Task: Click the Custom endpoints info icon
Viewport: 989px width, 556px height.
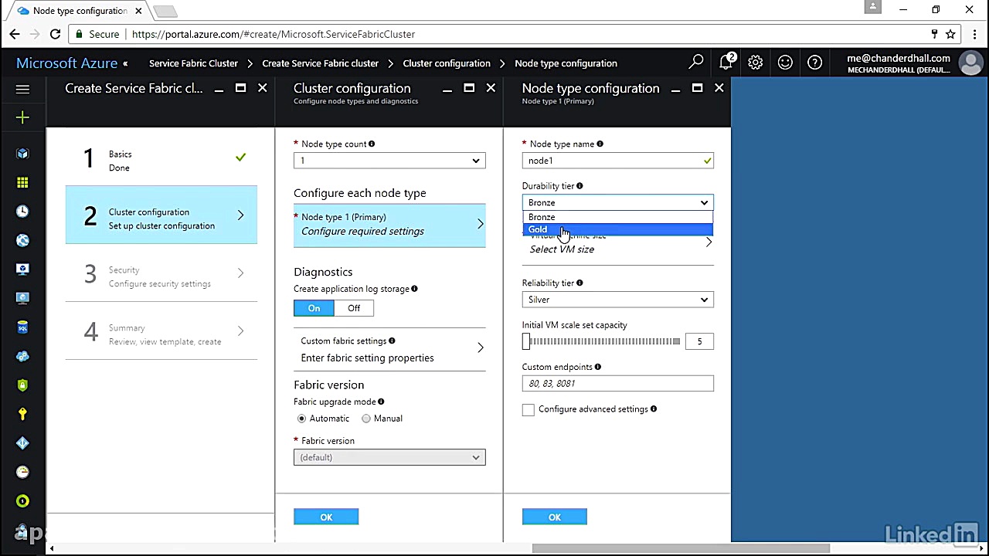Action: (598, 367)
